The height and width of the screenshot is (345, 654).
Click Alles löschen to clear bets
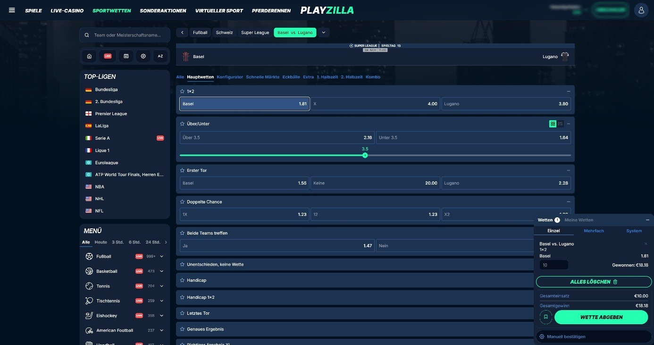click(x=593, y=282)
